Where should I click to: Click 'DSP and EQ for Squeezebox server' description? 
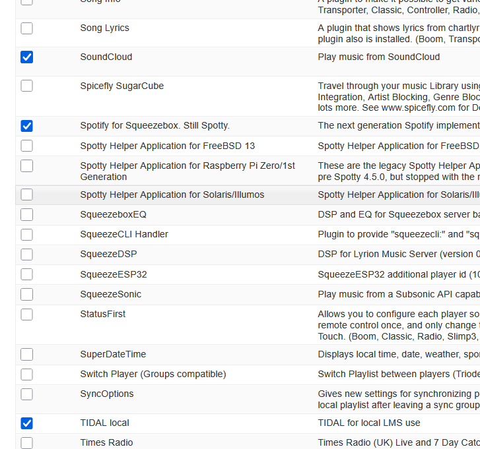399,214
